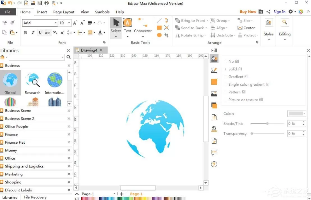Viewport: 311px width, 200px height.
Task: Expand the Editing dropdown
Action: coord(285,40)
